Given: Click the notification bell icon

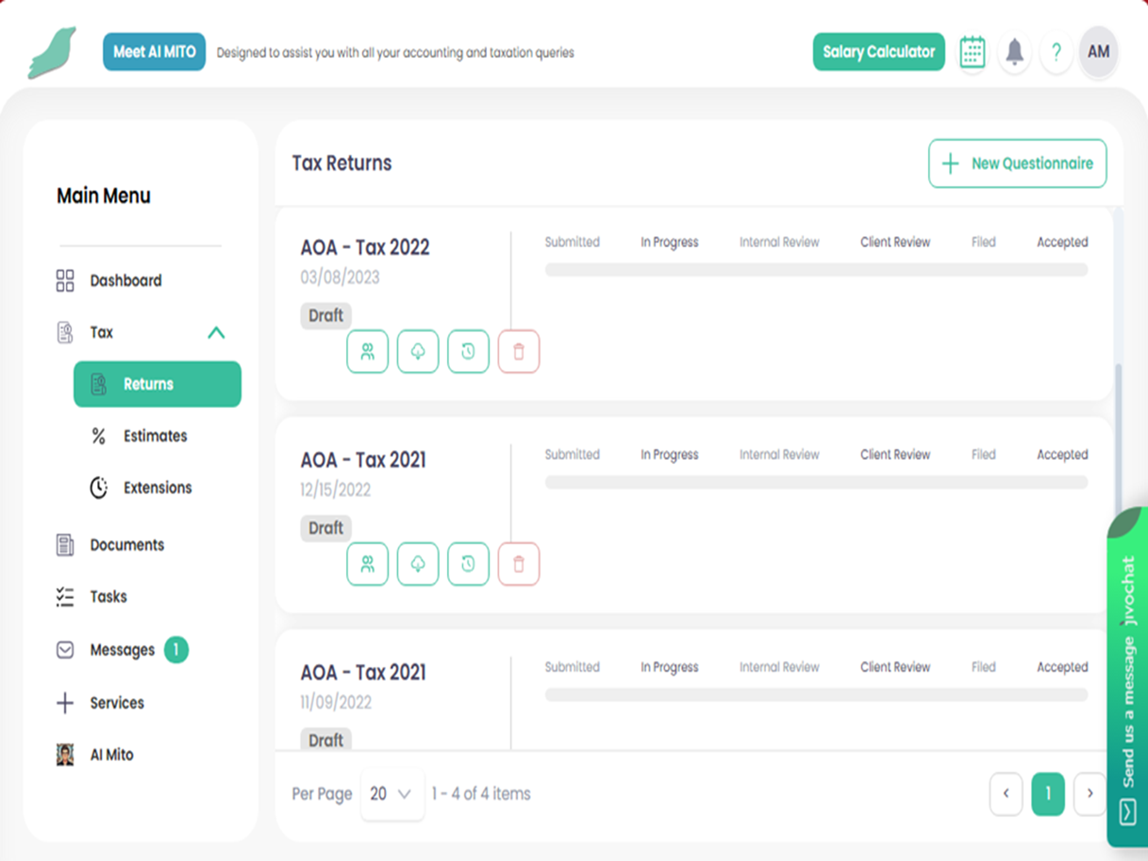Looking at the screenshot, I should pyautogui.click(x=1014, y=52).
